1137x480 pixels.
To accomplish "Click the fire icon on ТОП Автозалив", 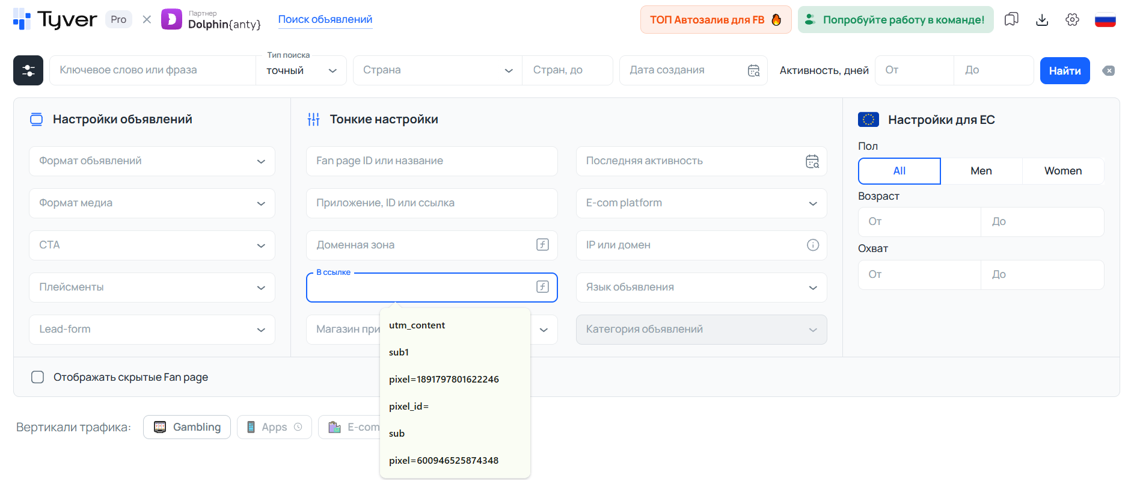I will pyautogui.click(x=776, y=19).
